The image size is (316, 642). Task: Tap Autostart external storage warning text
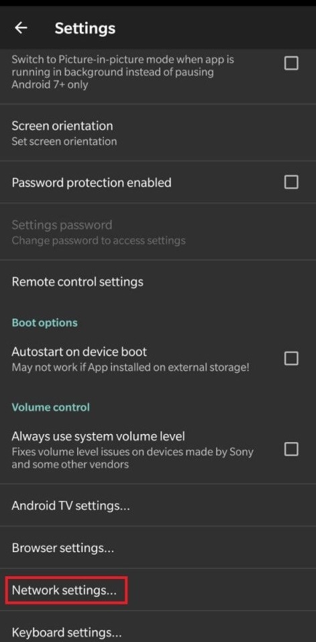point(131,367)
